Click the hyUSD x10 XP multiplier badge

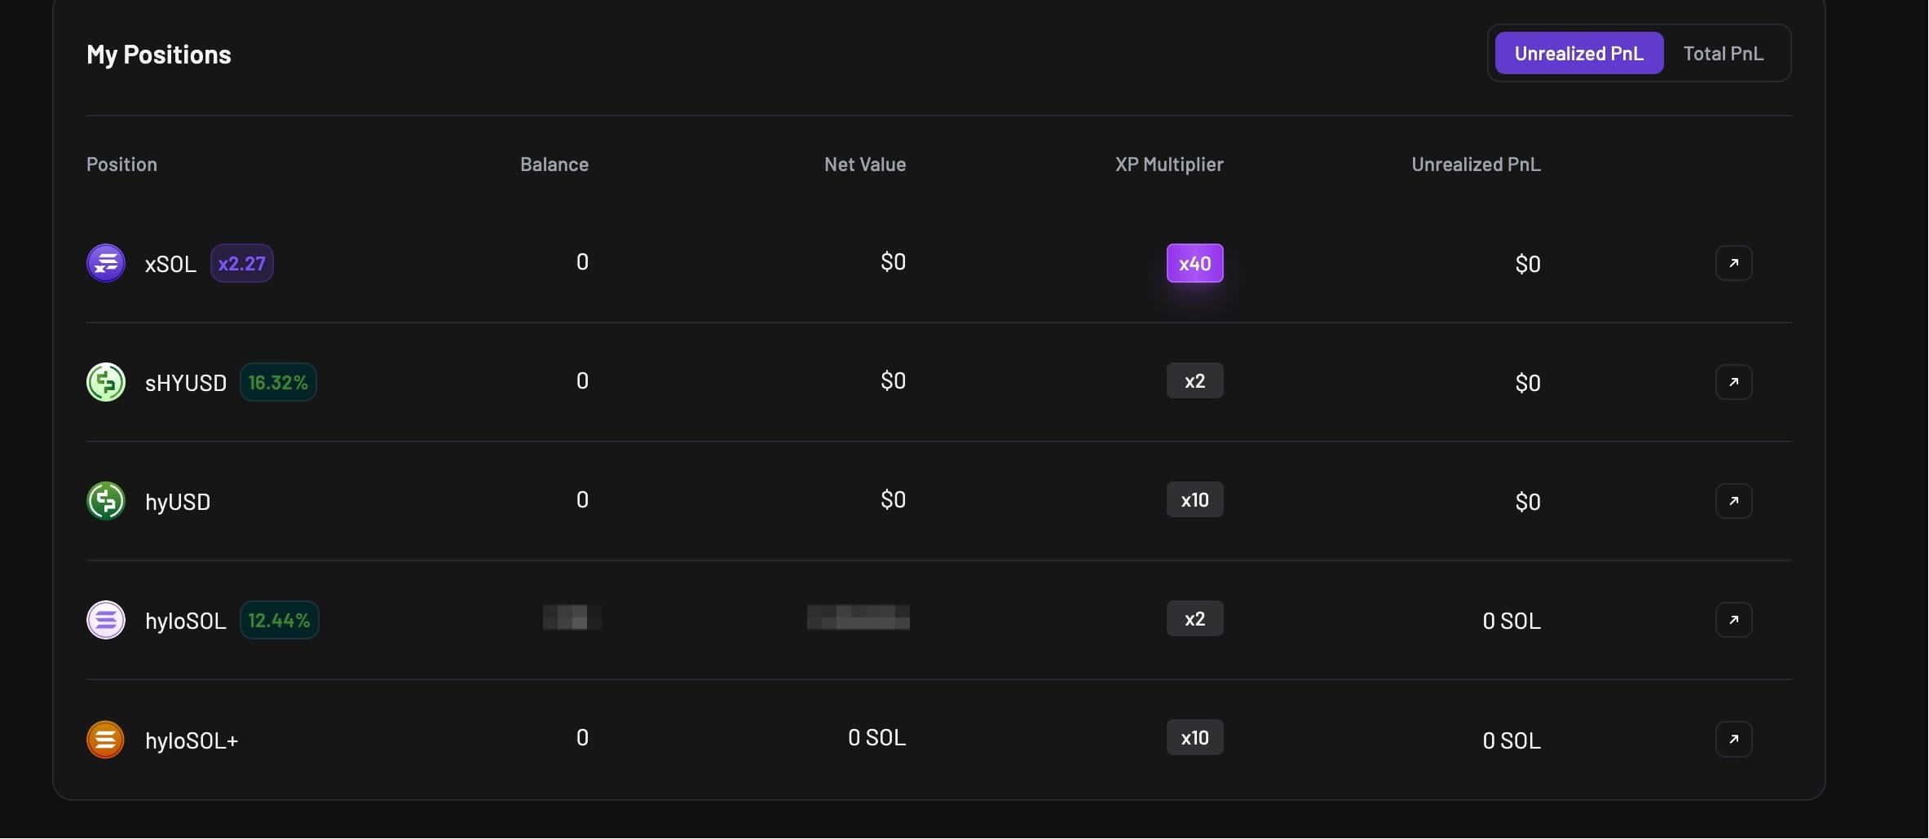click(1194, 500)
